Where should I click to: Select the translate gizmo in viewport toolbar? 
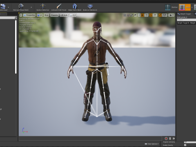[x=125, y=15]
